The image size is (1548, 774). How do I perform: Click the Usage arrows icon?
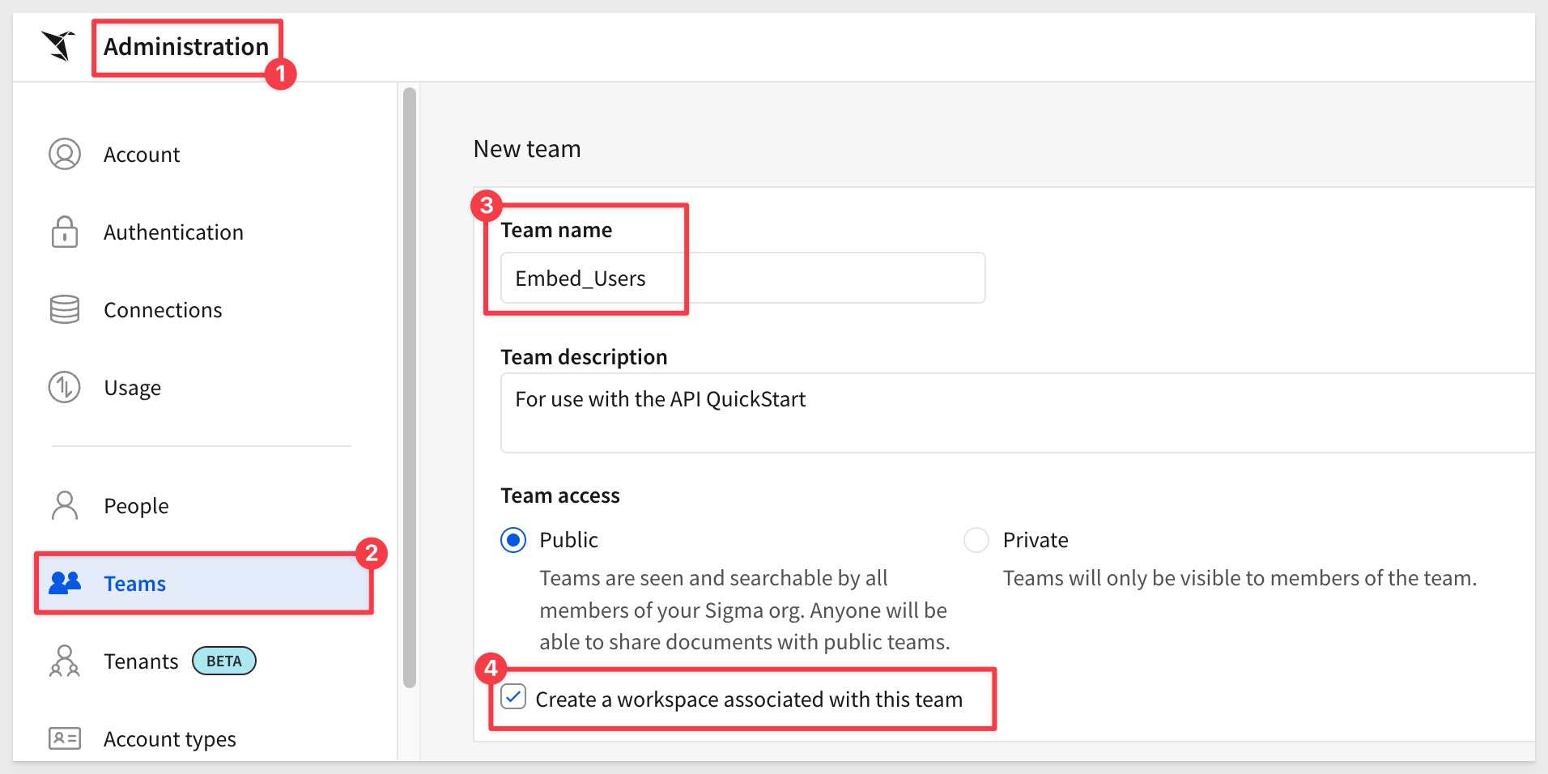[65, 387]
